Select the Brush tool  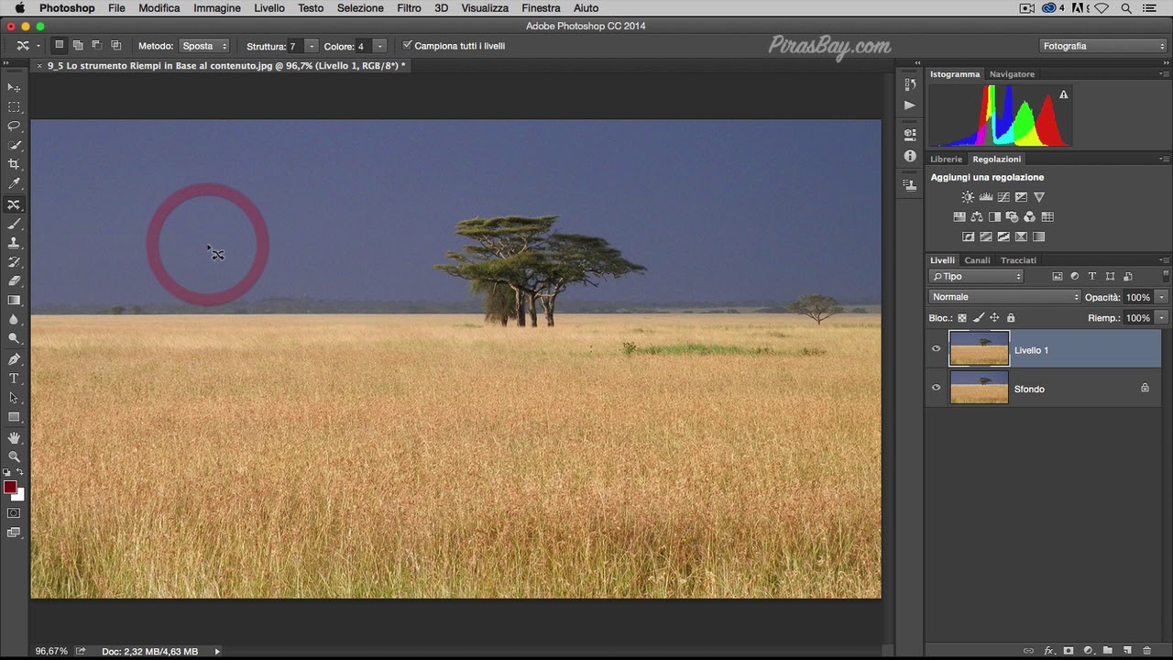click(x=14, y=224)
